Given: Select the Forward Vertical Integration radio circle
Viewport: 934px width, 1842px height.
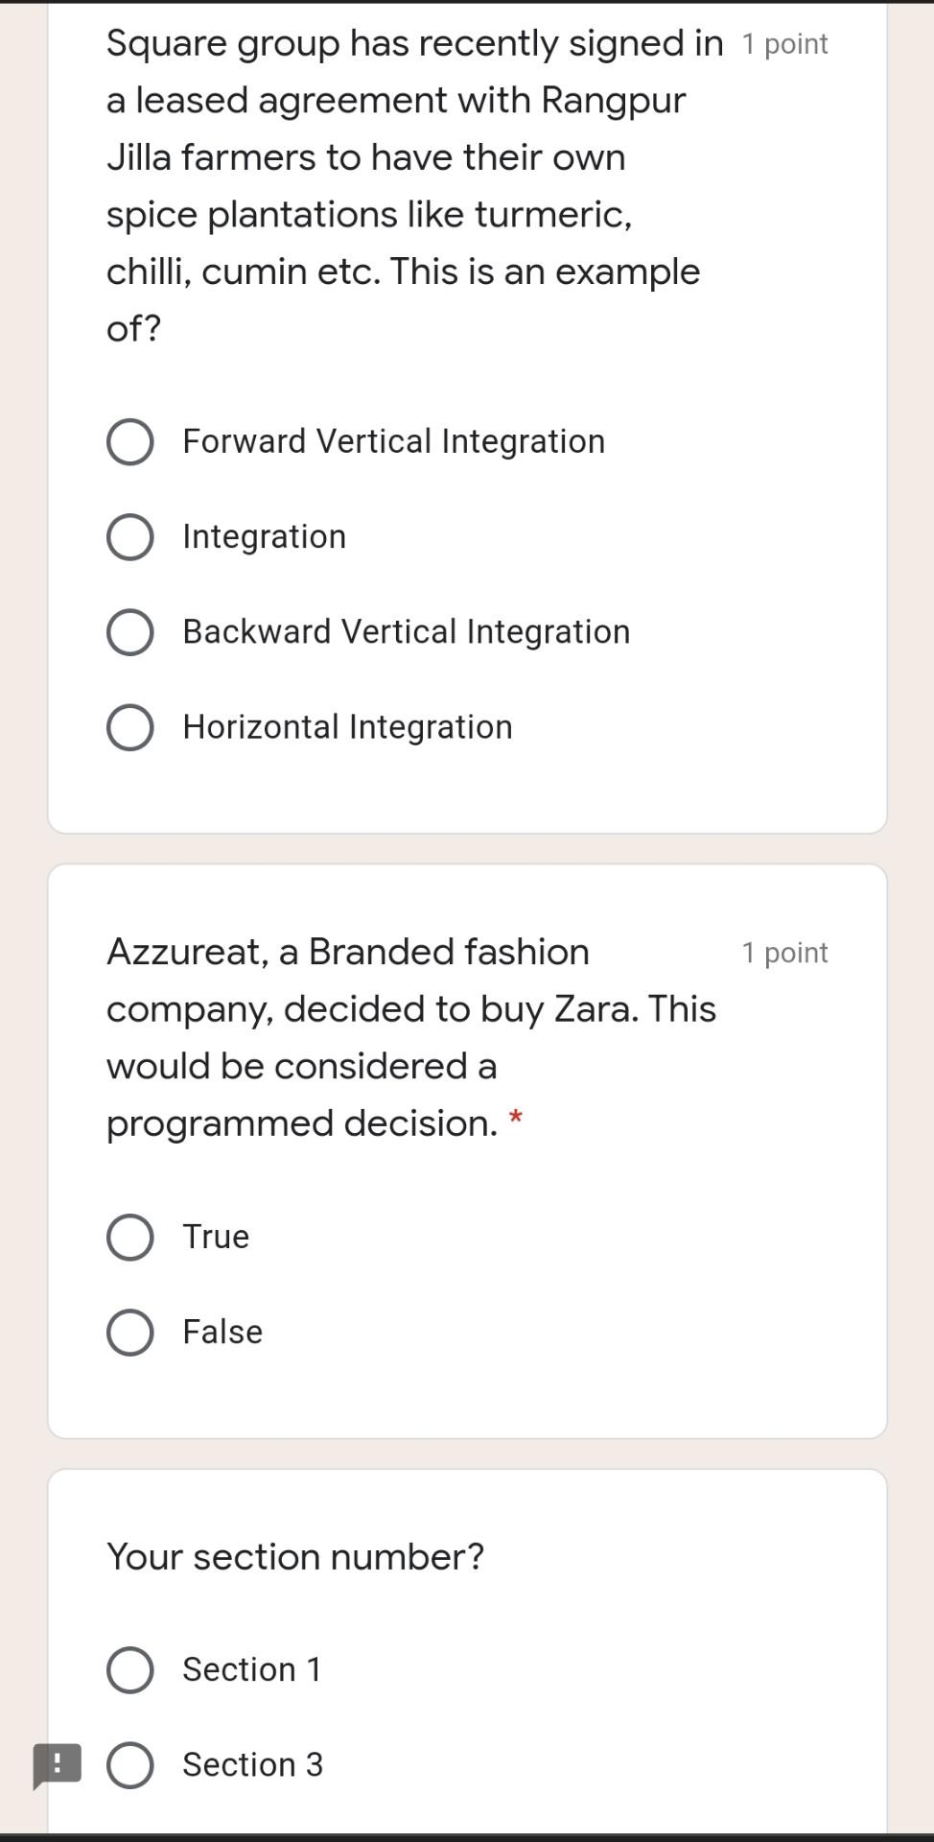Looking at the screenshot, I should [x=130, y=441].
